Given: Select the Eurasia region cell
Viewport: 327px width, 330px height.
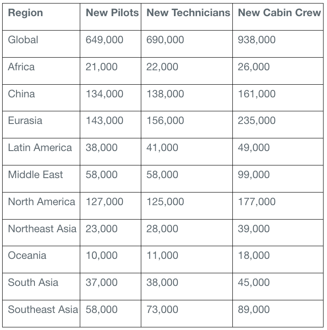Looking at the screenshot, I should [x=25, y=120].
